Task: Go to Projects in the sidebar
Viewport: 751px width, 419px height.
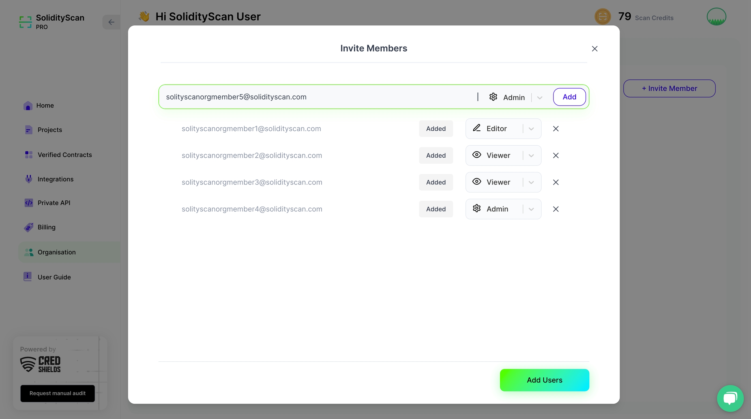Action: [x=50, y=130]
